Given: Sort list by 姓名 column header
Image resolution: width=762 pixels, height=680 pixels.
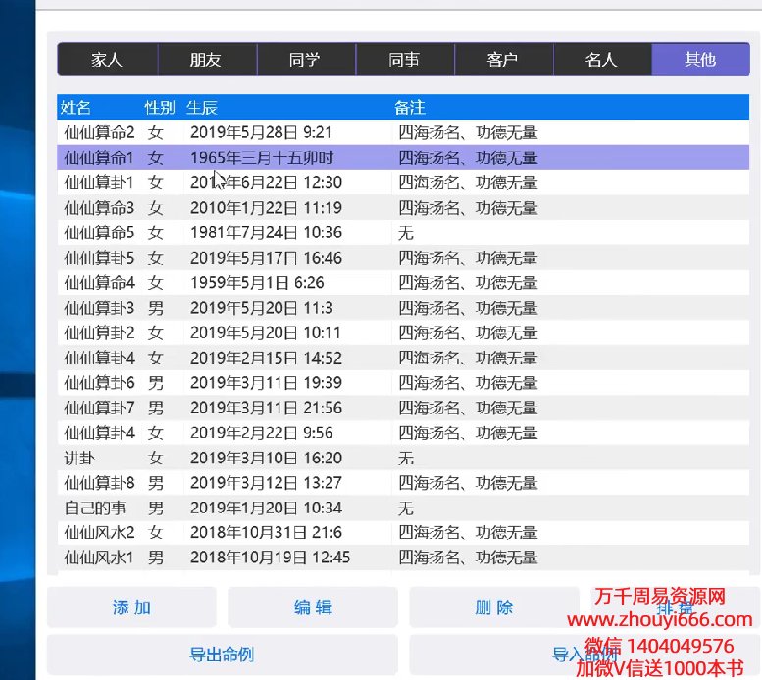Looking at the screenshot, I should coord(76,107).
